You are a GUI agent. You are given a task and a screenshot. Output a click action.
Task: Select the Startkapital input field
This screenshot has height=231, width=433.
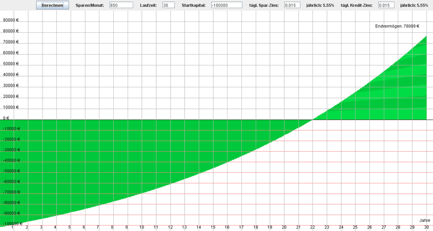click(x=226, y=5)
